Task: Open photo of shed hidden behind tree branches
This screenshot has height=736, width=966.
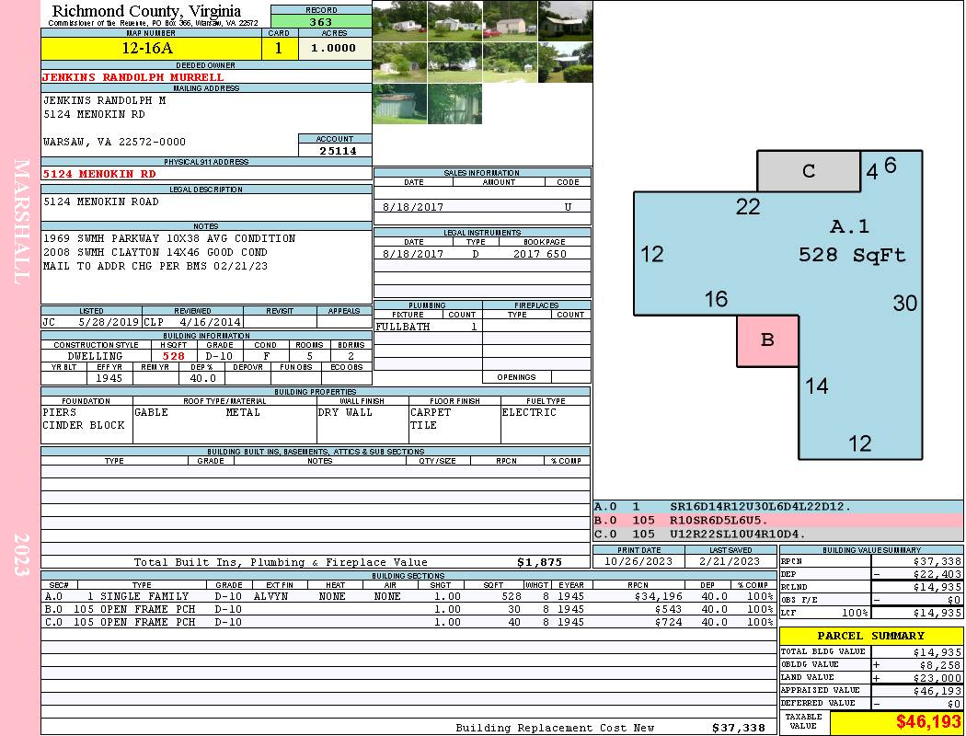Action: (454, 103)
